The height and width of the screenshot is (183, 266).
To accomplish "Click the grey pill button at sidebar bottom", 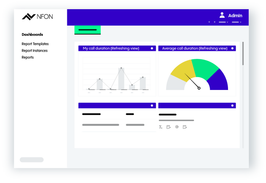I will [32, 159].
